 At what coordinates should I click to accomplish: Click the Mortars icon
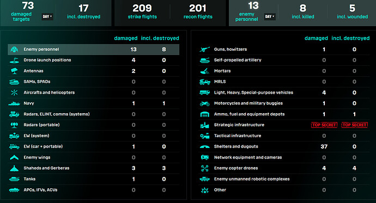(204, 71)
